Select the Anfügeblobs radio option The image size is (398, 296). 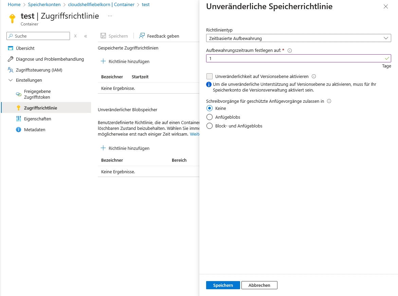210,117
